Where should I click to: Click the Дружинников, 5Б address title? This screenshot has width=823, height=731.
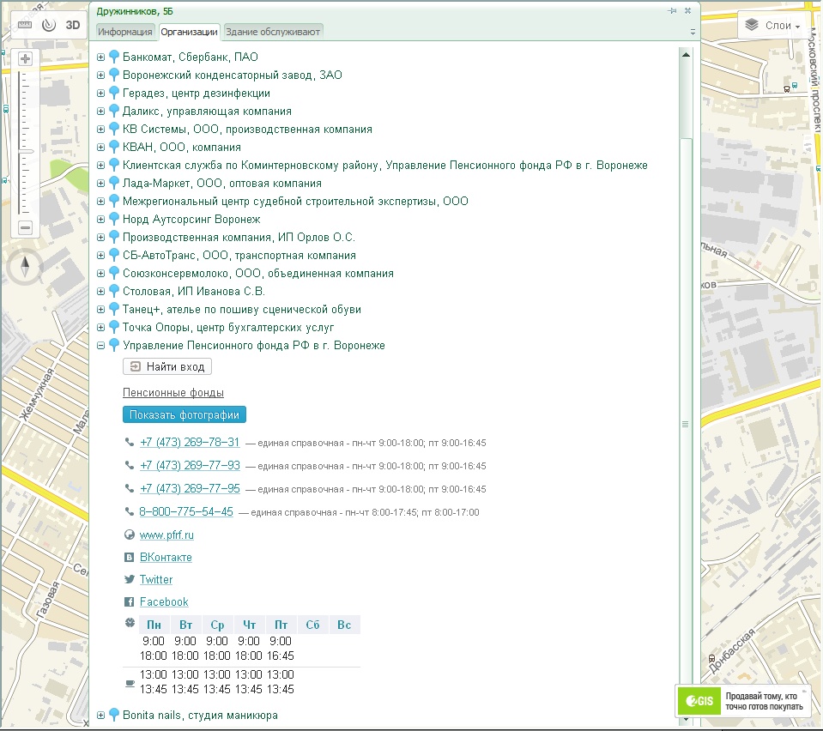(x=135, y=11)
